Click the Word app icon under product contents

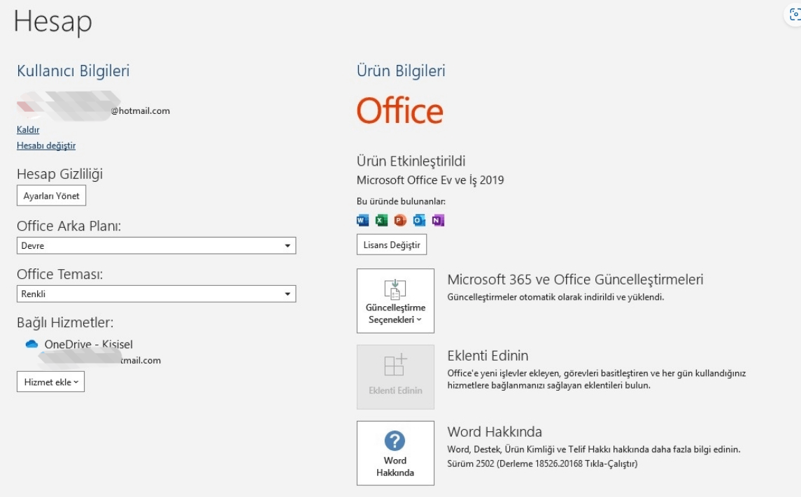(362, 220)
